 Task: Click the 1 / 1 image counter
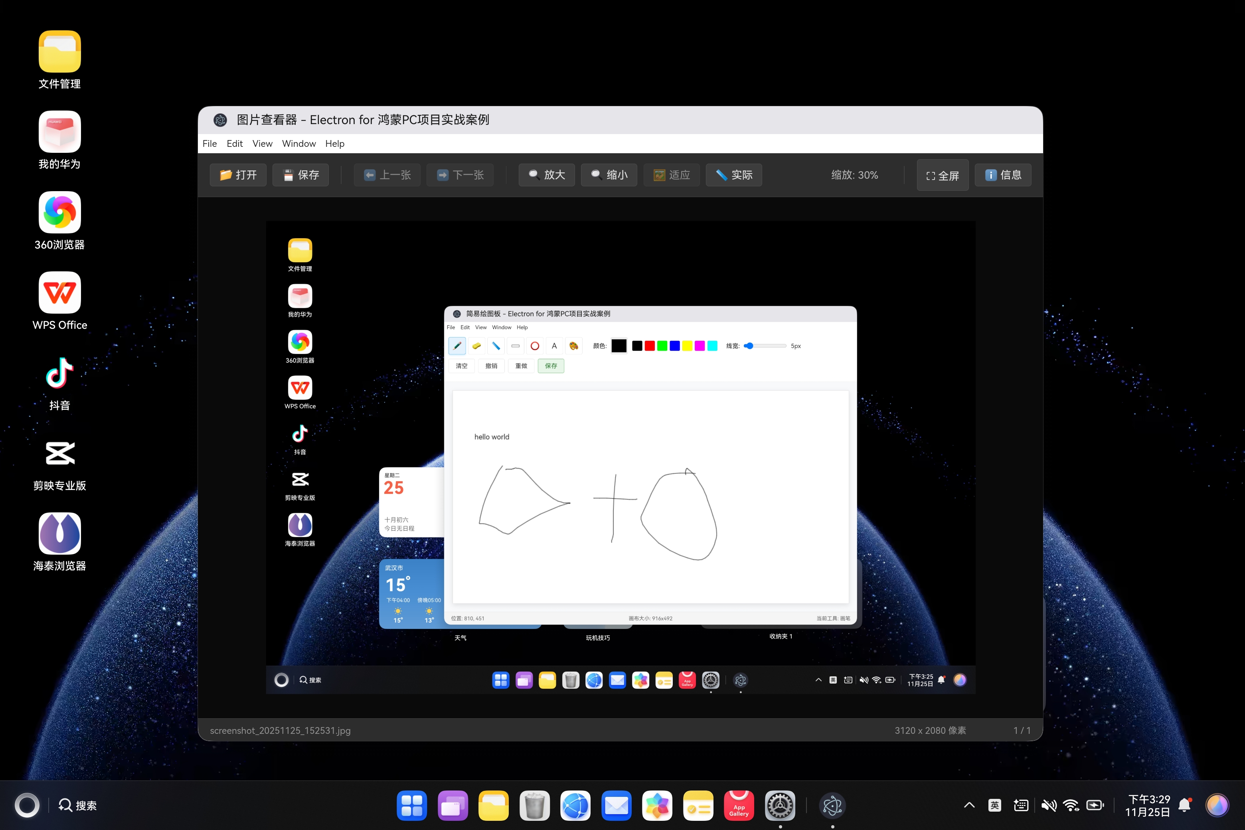tap(1022, 731)
